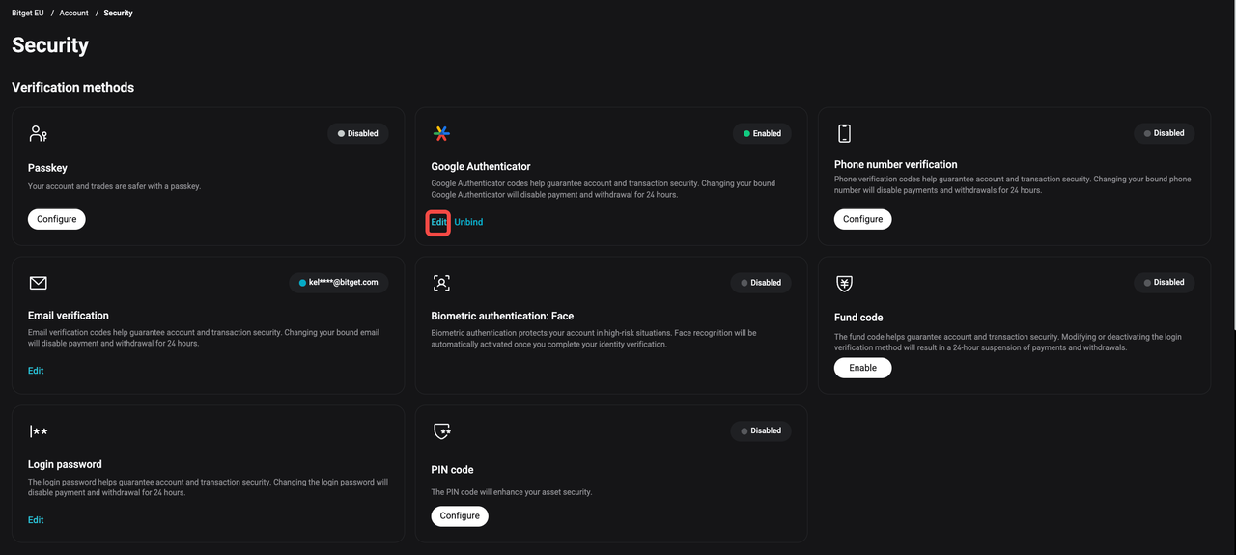The height and width of the screenshot is (555, 1236).
Task: Click the Fund code shield icon
Action: tap(844, 283)
